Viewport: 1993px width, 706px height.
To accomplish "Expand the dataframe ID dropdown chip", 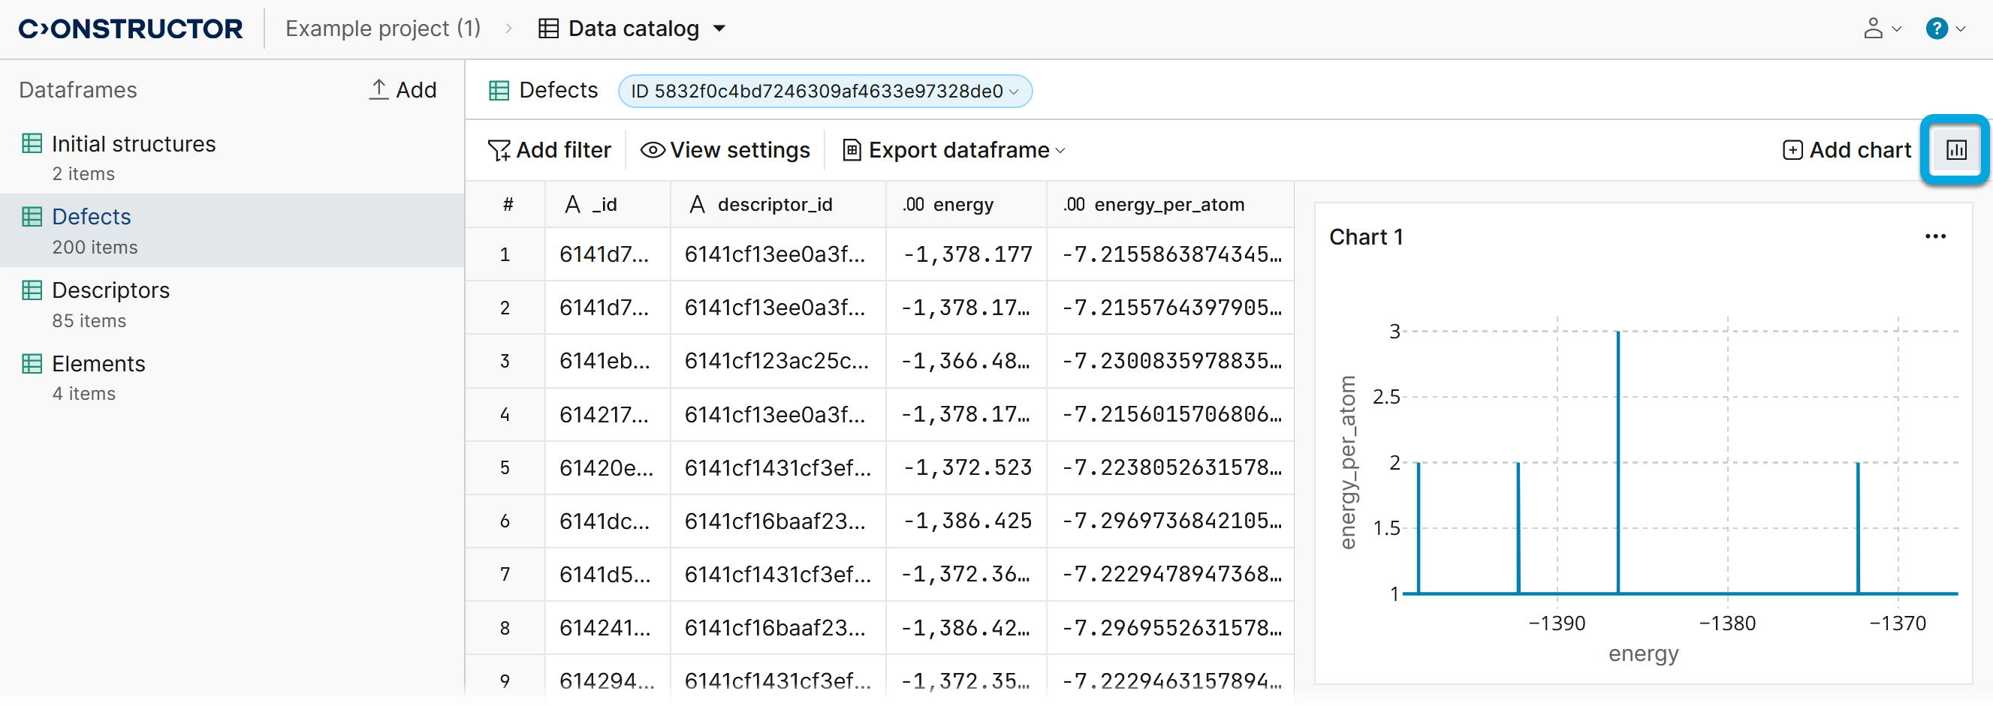I will pyautogui.click(x=824, y=92).
